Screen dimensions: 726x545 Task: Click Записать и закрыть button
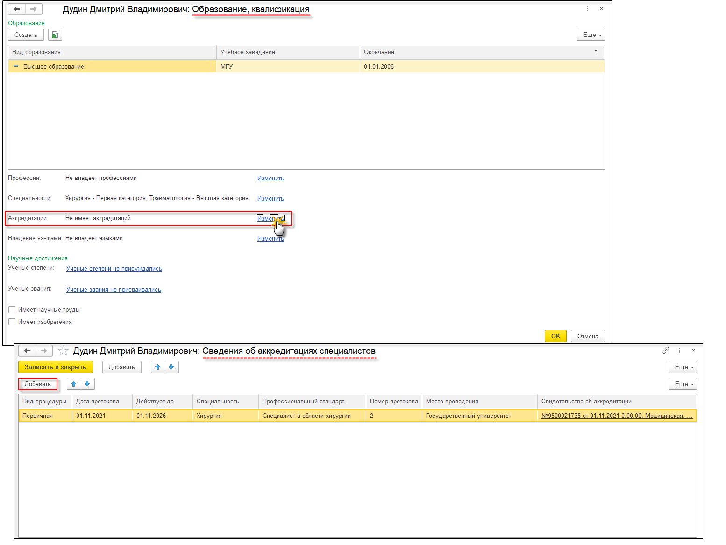coord(56,367)
